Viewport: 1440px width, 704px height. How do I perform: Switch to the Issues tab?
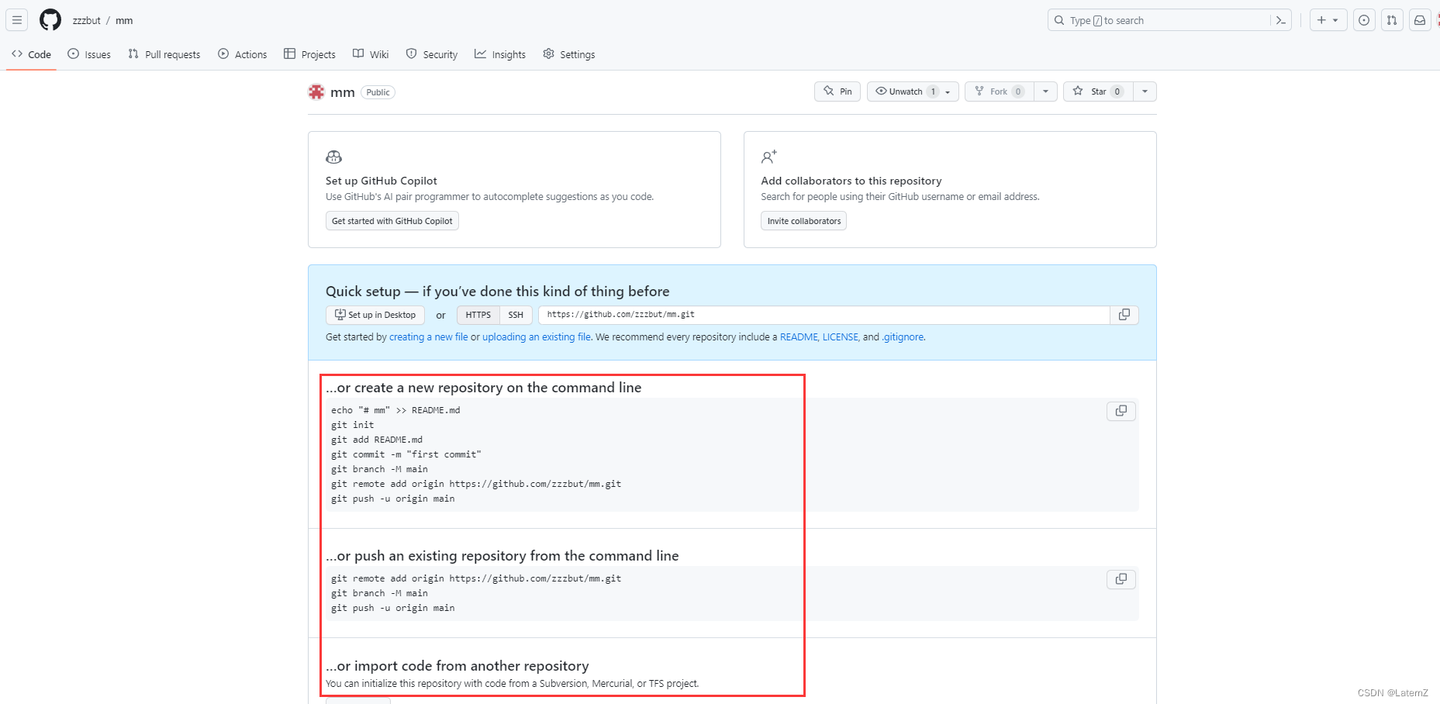89,54
